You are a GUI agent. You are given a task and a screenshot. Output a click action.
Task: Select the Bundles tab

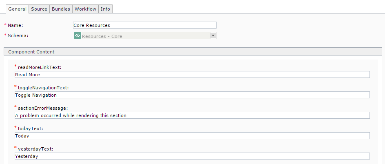61,9
